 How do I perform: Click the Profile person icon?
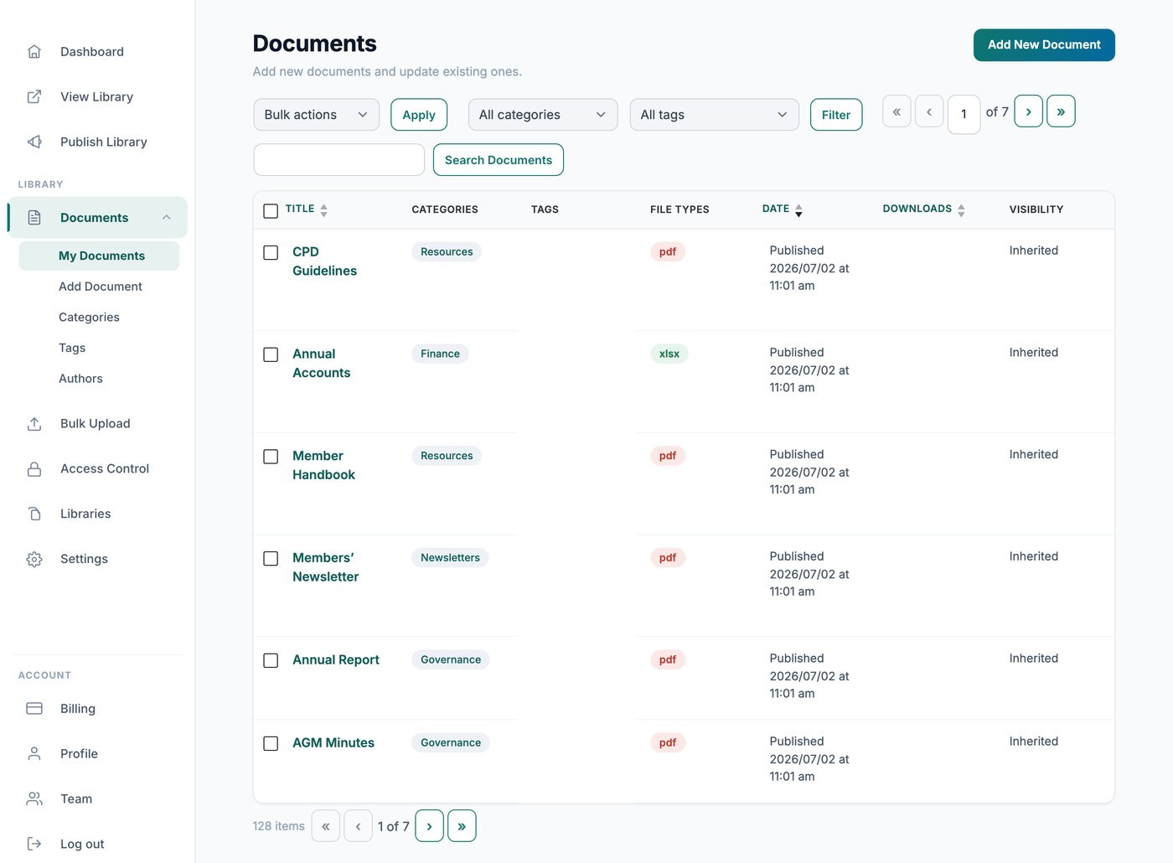pyautogui.click(x=34, y=754)
